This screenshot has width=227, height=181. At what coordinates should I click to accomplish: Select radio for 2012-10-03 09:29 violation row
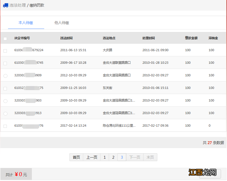[x=5, y=76]
